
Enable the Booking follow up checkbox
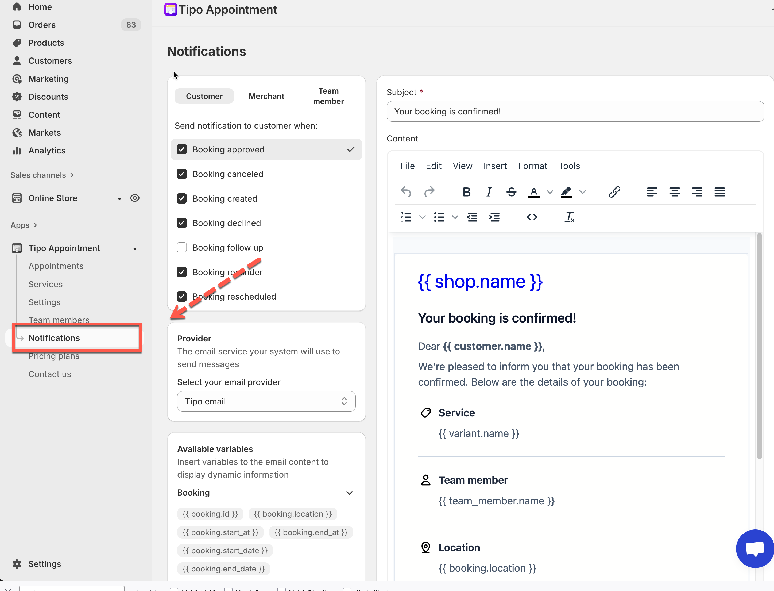[182, 248]
